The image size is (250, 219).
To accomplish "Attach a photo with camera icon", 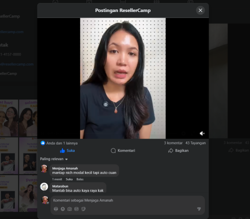I will tap(69, 209).
